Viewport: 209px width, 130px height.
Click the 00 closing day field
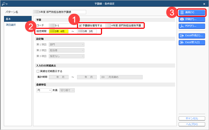[x=103, y=77]
